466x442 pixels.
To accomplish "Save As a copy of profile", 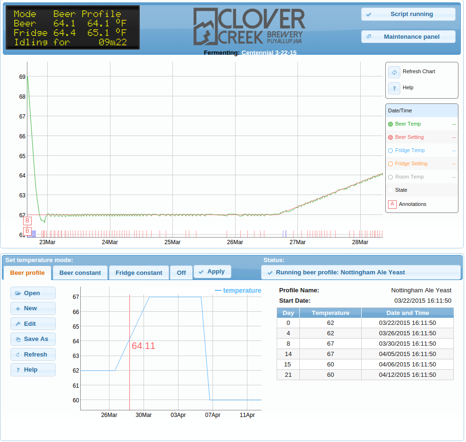I will click(x=33, y=339).
